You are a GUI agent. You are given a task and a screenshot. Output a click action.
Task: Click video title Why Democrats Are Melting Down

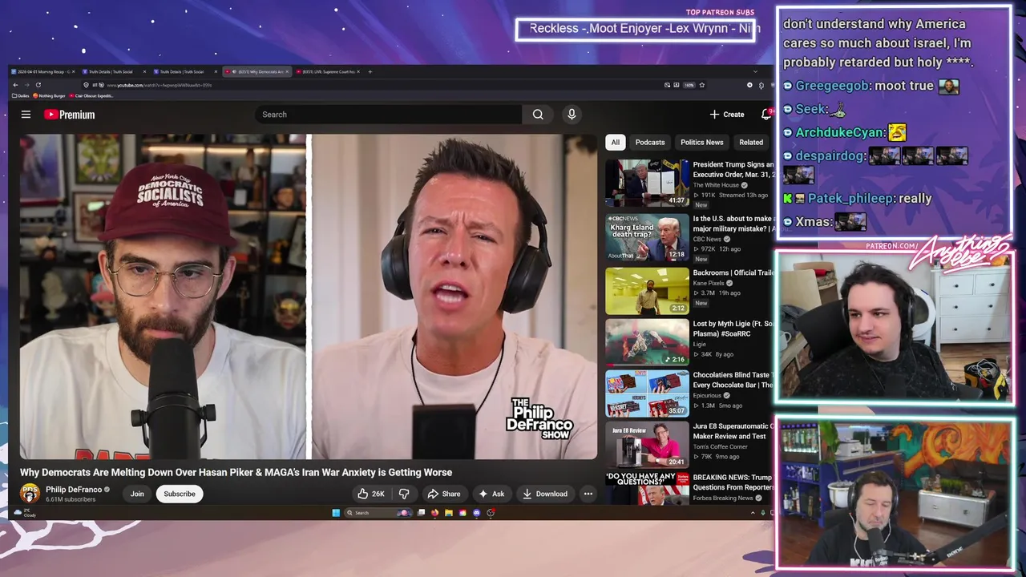[236, 472]
